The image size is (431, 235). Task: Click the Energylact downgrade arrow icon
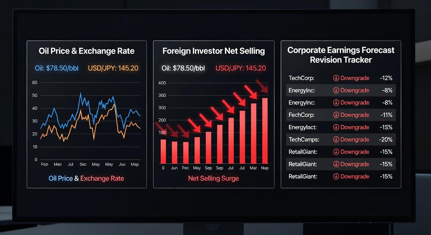(x=336, y=127)
